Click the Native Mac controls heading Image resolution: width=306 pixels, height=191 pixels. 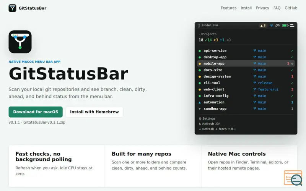tap(237, 154)
